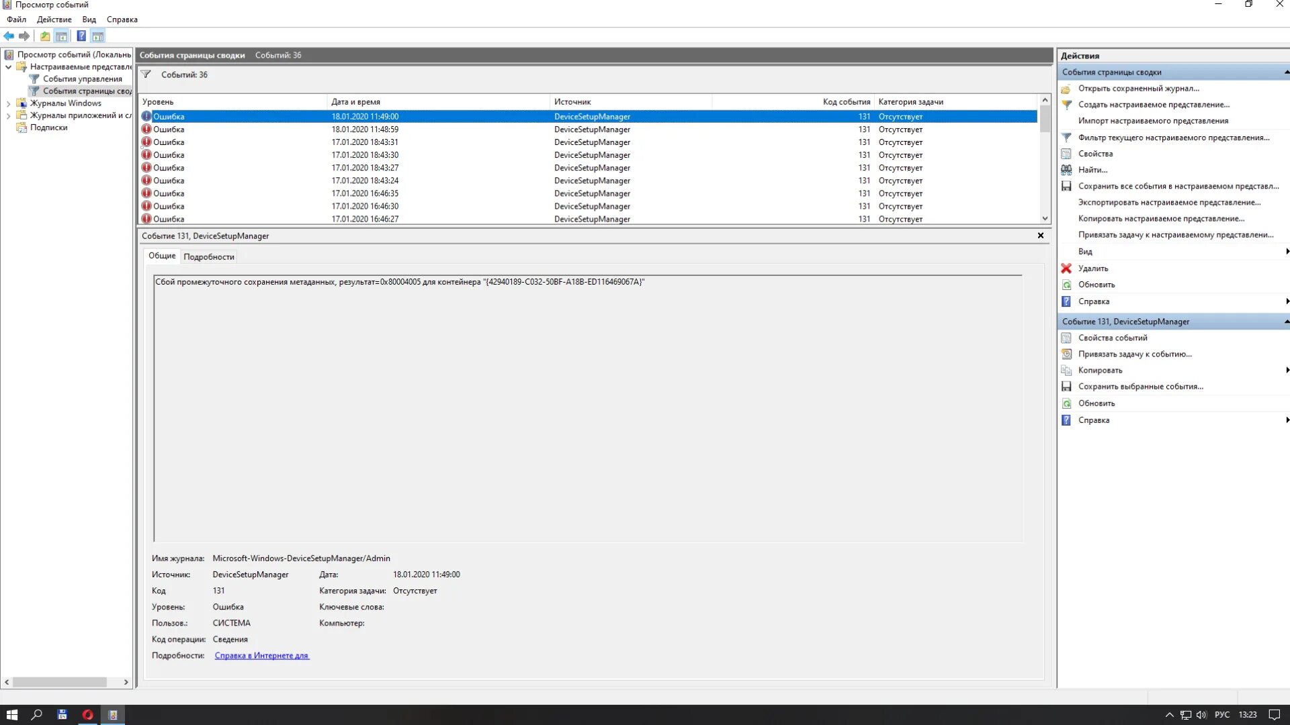The width and height of the screenshot is (1290, 725).
Task: Click the red X Удалить icon
Action: (x=1066, y=269)
